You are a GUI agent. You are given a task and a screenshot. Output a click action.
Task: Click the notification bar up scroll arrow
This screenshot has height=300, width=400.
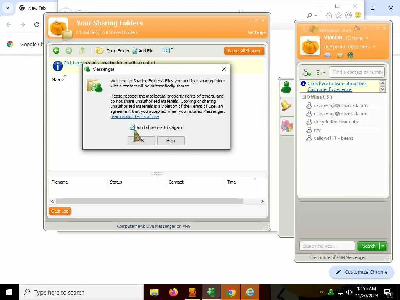point(382,83)
